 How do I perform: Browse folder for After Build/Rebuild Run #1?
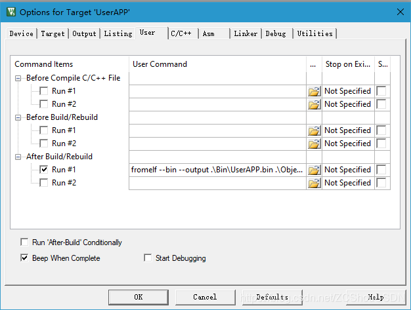tap(314, 170)
